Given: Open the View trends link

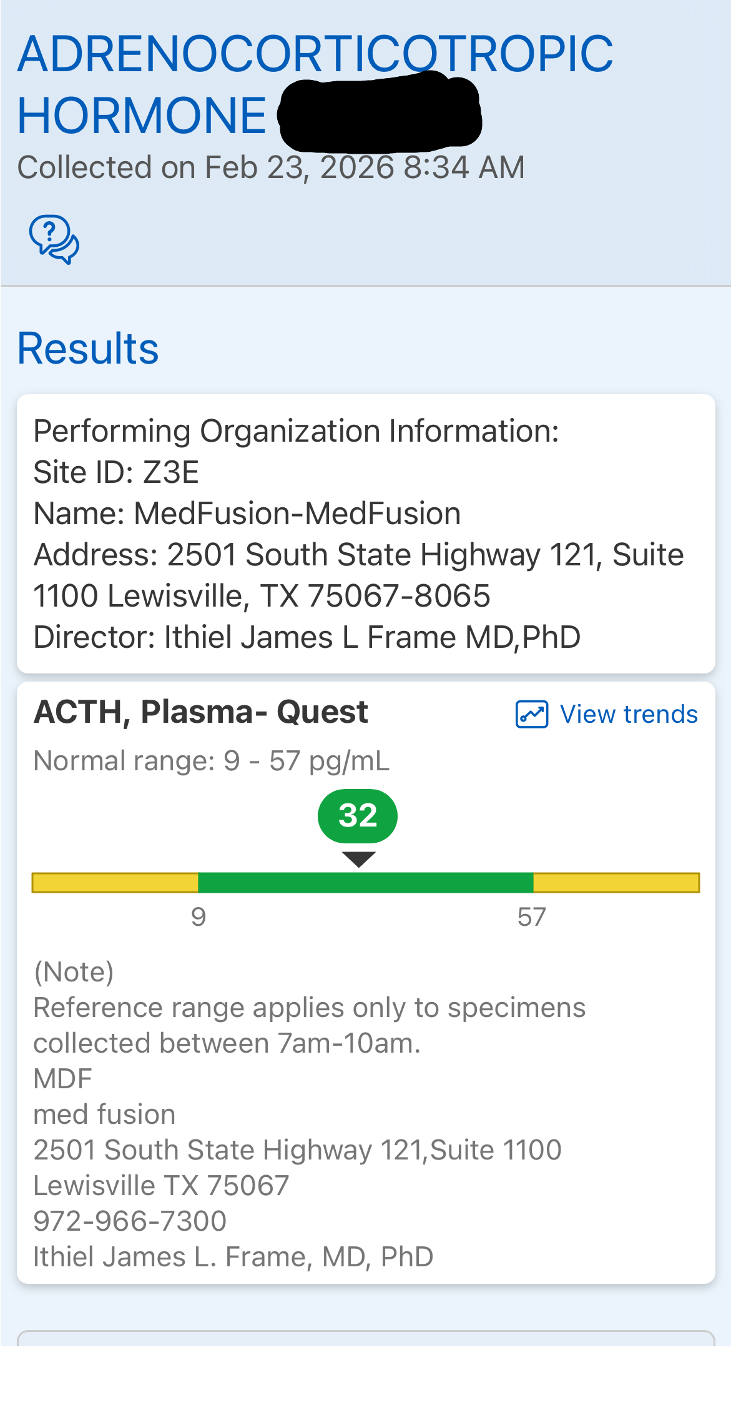Looking at the screenshot, I should pyautogui.click(x=628, y=714).
